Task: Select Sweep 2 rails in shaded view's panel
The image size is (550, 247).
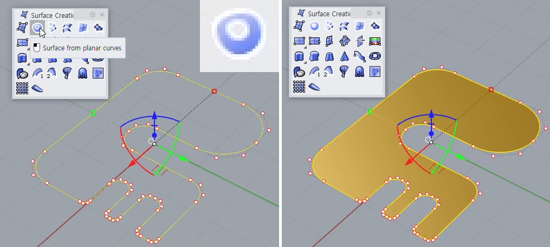Action: [x=329, y=71]
